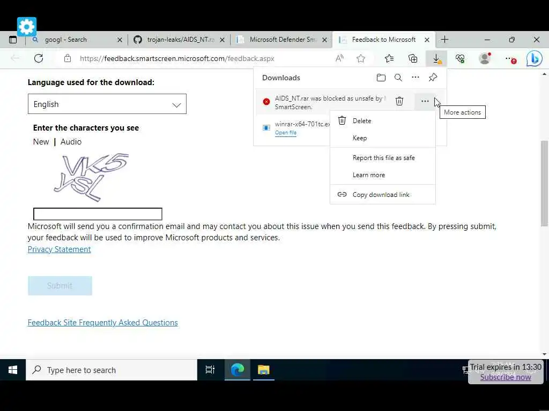Expand the English language dropdown
Screen dimensions: 549x411
click(x=107, y=104)
